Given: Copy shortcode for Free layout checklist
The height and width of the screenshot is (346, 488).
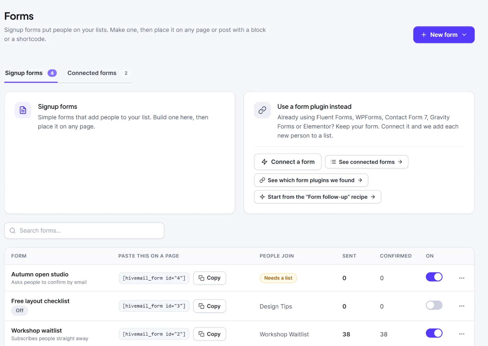Looking at the screenshot, I should point(210,306).
